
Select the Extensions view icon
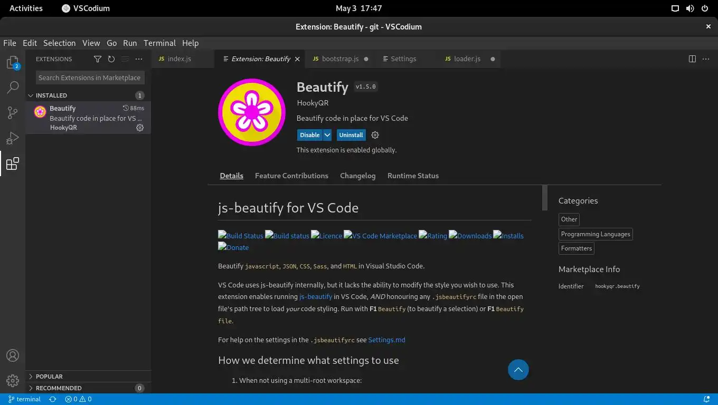point(13,163)
